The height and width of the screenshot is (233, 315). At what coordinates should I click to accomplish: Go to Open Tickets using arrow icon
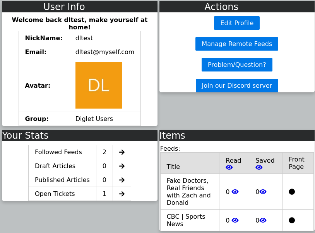tap(122, 194)
